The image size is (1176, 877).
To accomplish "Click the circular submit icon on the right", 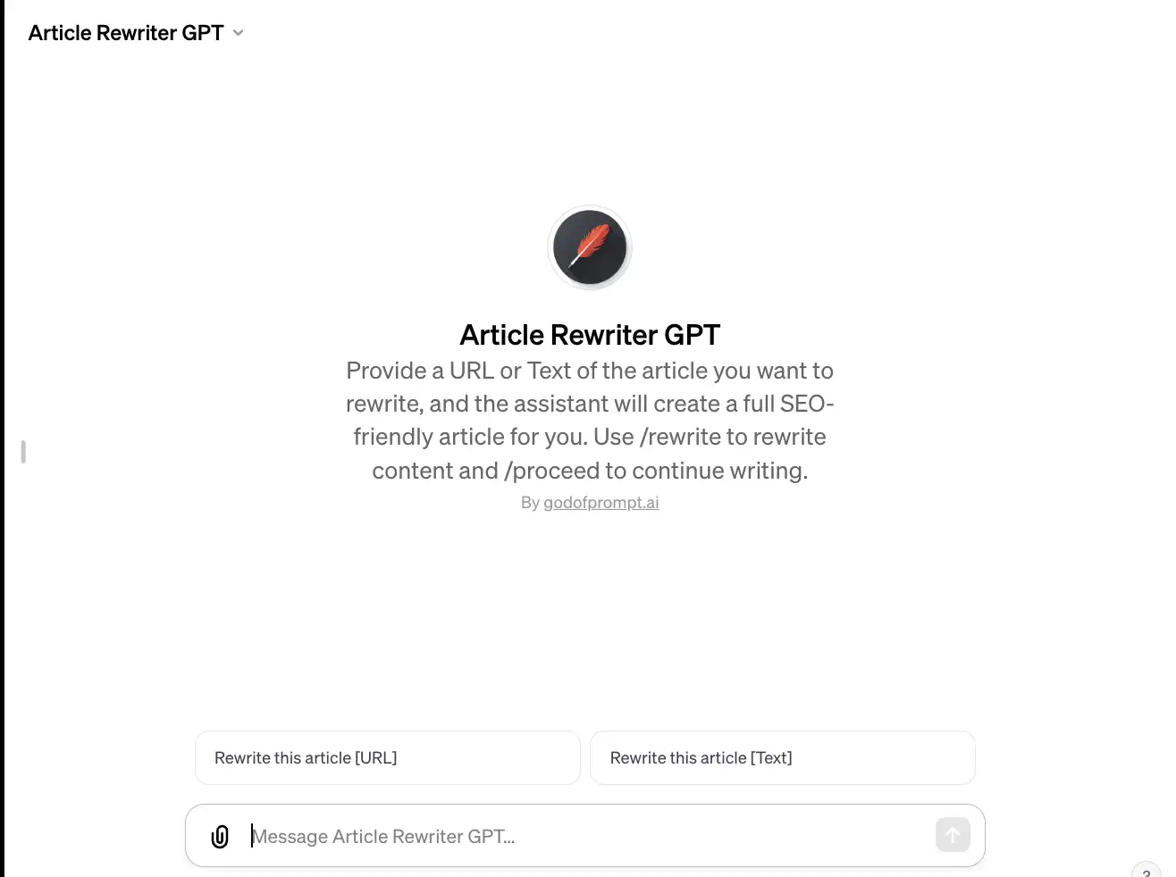I will click(953, 835).
